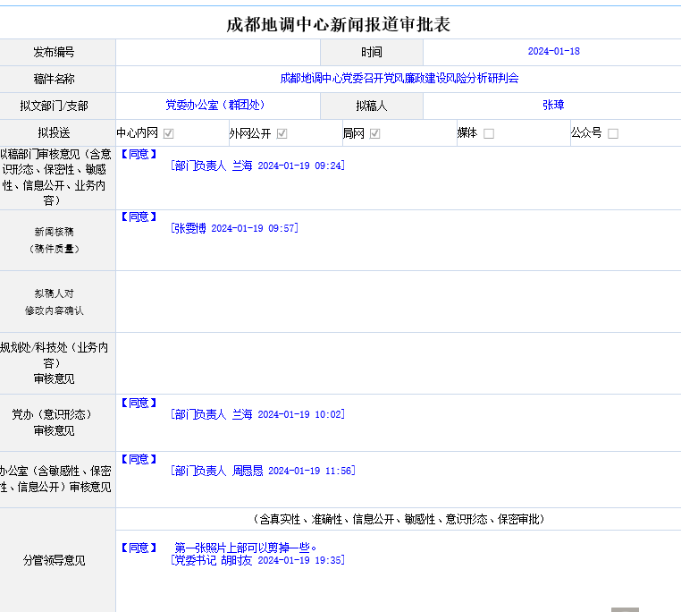Click the comment 第一张照片上部可以剪掉一些

tap(246, 548)
